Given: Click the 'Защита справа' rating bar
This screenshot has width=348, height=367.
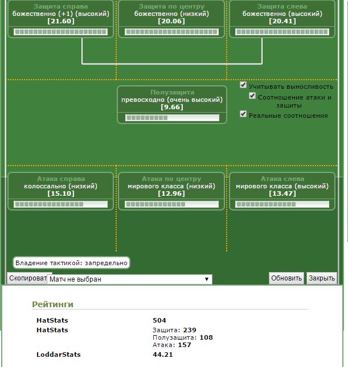Looking at the screenshot, I should pos(60,32).
